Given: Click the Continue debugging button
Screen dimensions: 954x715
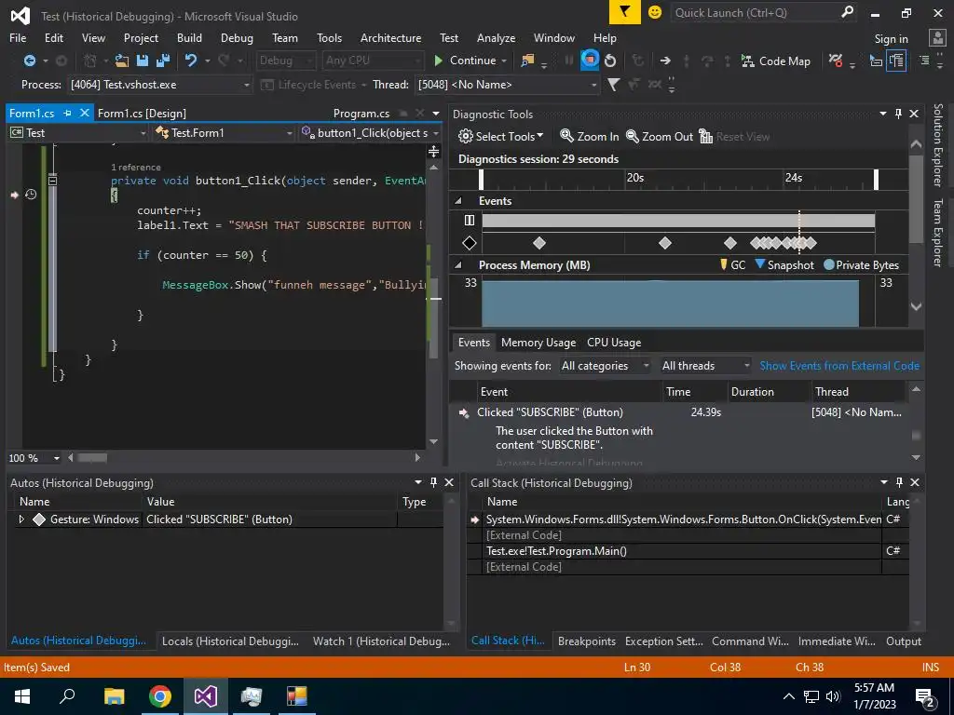Looking at the screenshot, I should [x=466, y=61].
